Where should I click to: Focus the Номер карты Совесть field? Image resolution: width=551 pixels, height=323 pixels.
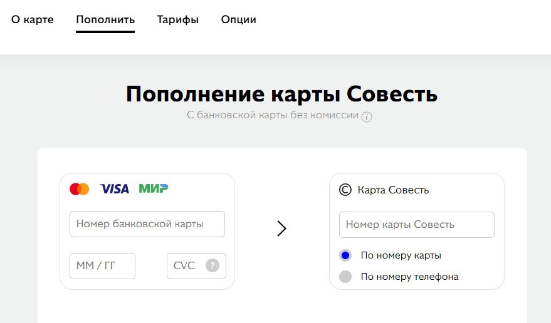pyautogui.click(x=417, y=225)
